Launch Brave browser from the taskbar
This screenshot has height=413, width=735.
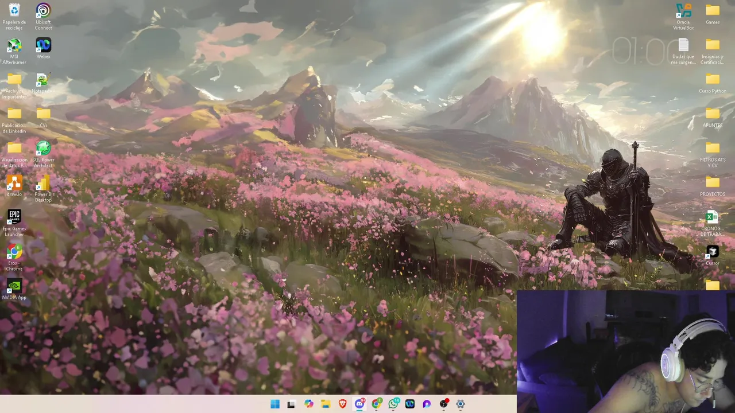point(343,404)
